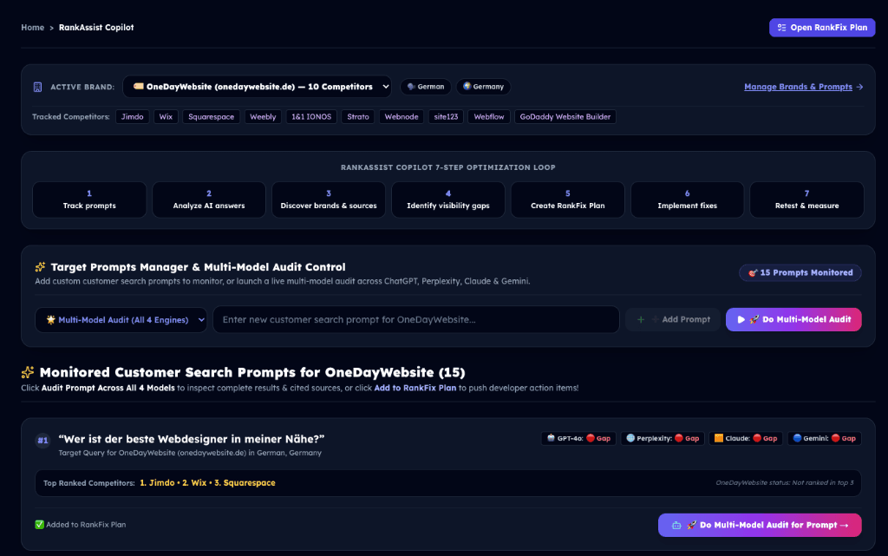Click the 1&1 IONOS competitor tag

click(x=311, y=116)
